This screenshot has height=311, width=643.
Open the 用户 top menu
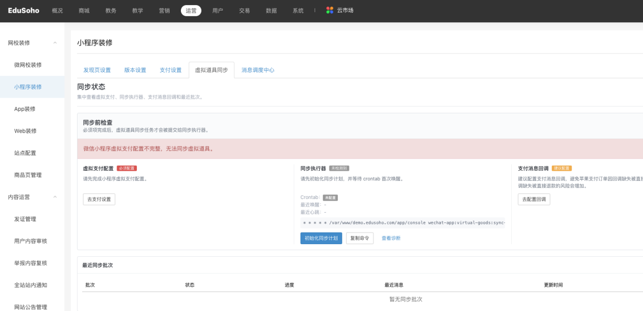[x=218, y=11]
